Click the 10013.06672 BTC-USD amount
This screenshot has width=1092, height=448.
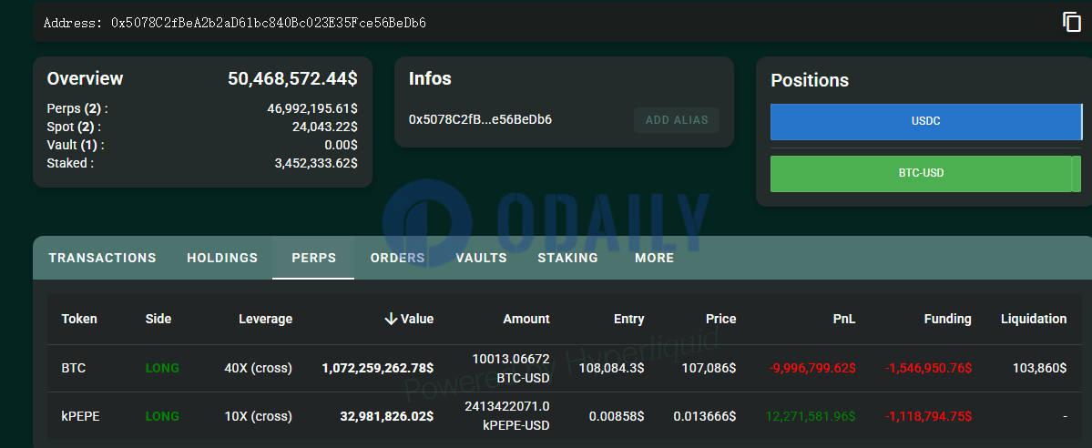click(511, 369)
